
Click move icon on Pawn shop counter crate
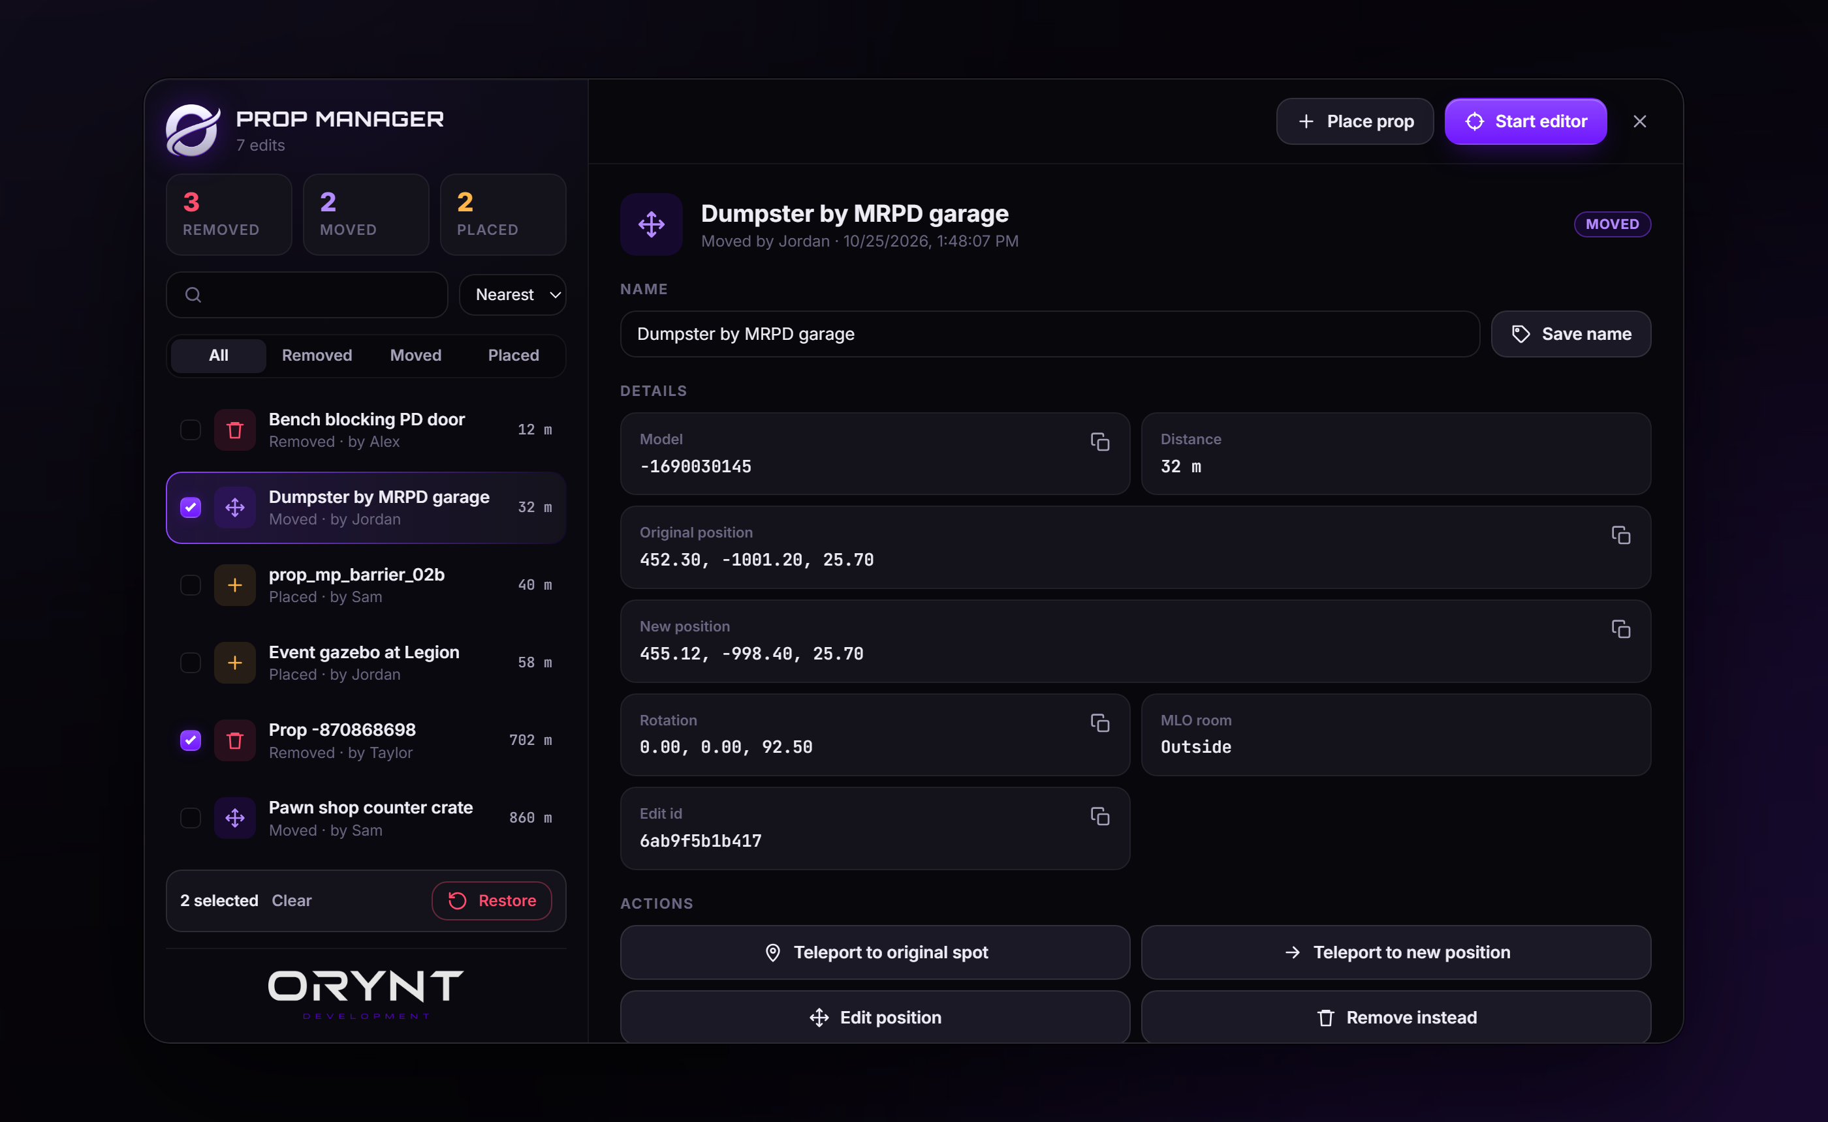[x=234, y=818]
